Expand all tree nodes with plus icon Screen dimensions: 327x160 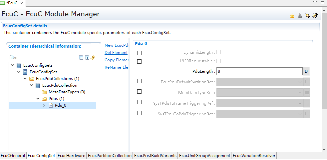87,57
